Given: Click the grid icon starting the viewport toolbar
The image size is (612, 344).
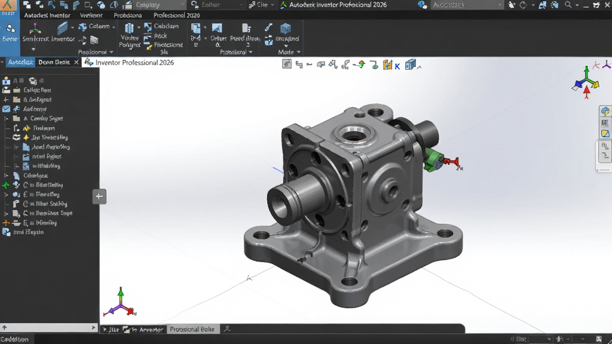Looking at the screenshot, I should [x=287, y=64].
